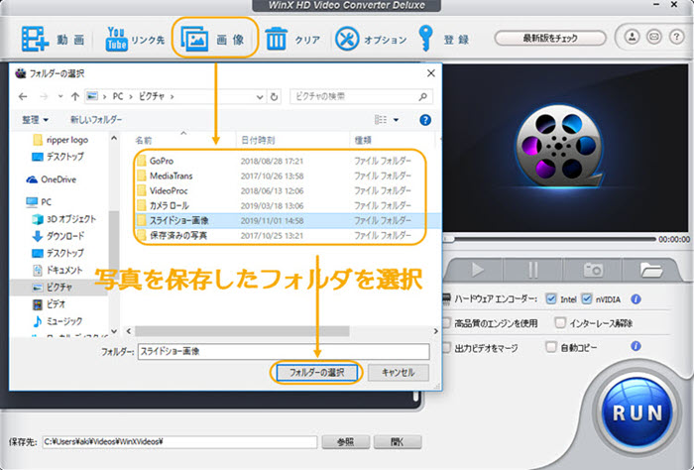Screen dimensions: 694x470
Task: Select OneDrive in navigation tree
Action: (52, 179)
